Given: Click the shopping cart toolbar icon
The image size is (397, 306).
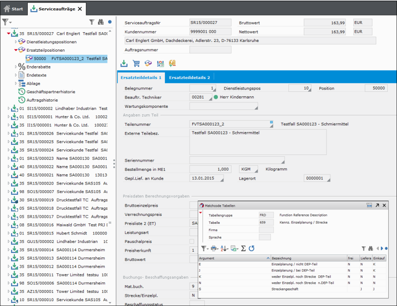Looking at the screenshot, I should [x=136, y=64].
